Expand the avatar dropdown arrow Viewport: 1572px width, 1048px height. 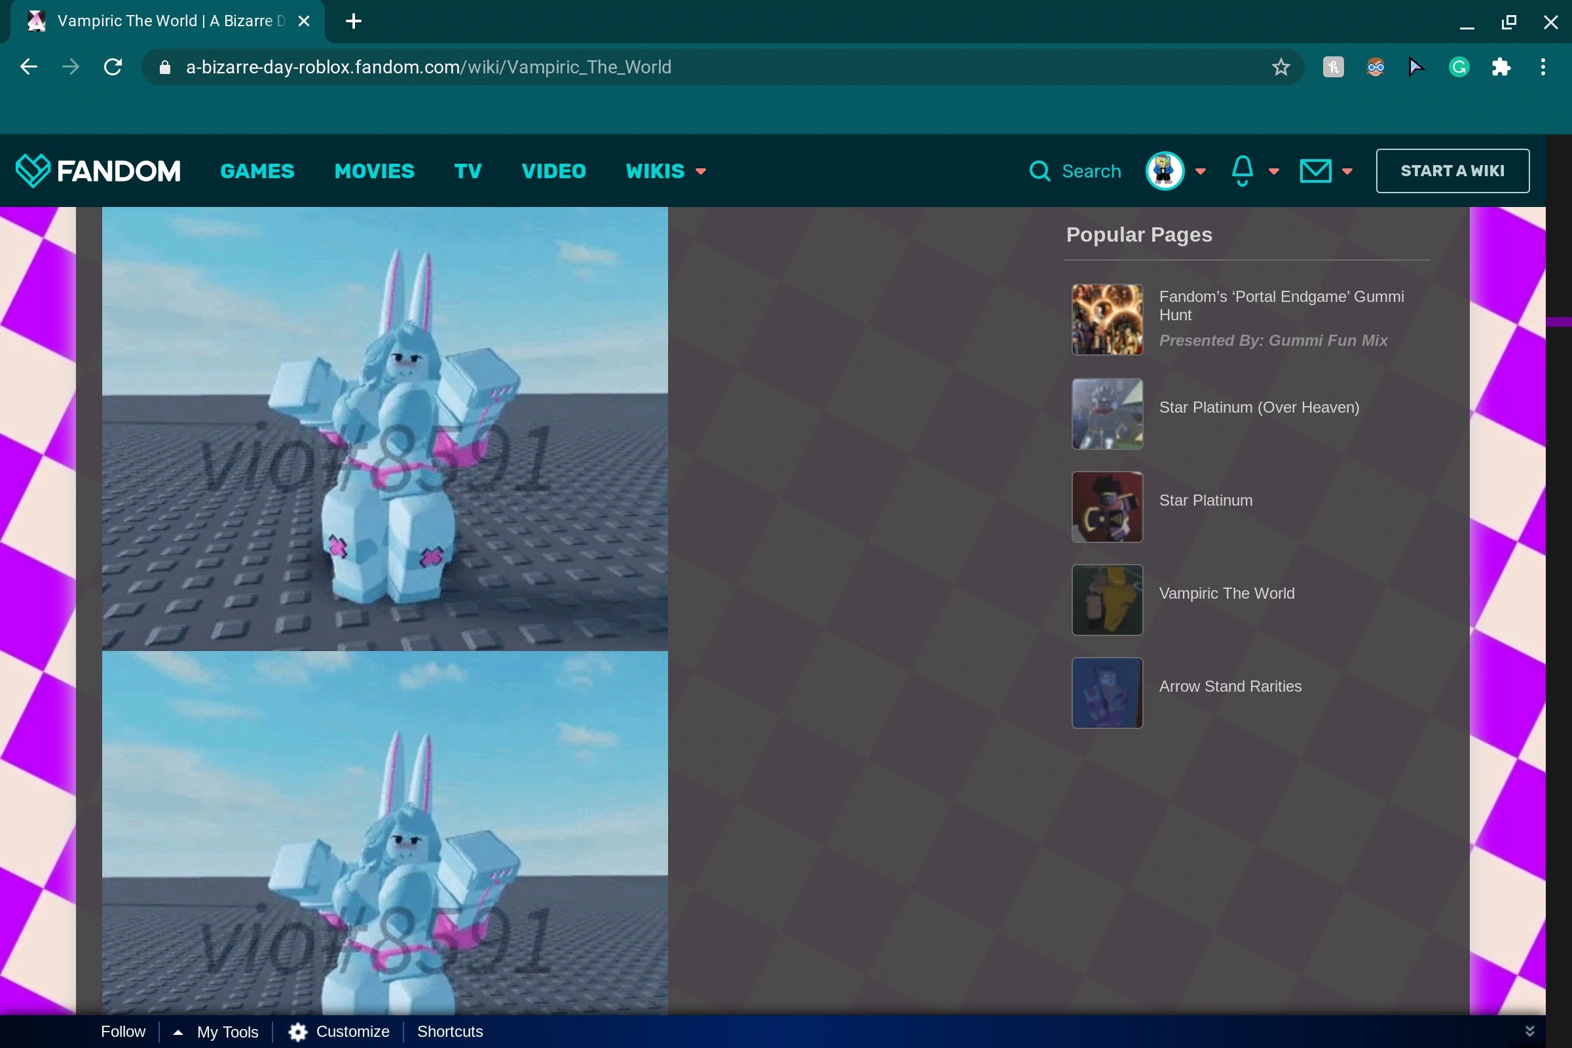(x=1201, y=172)
